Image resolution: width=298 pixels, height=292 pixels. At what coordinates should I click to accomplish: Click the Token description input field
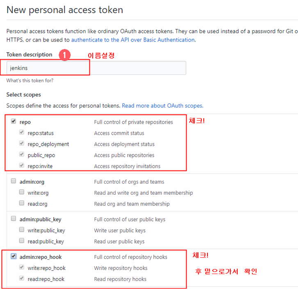coord(96,68)
